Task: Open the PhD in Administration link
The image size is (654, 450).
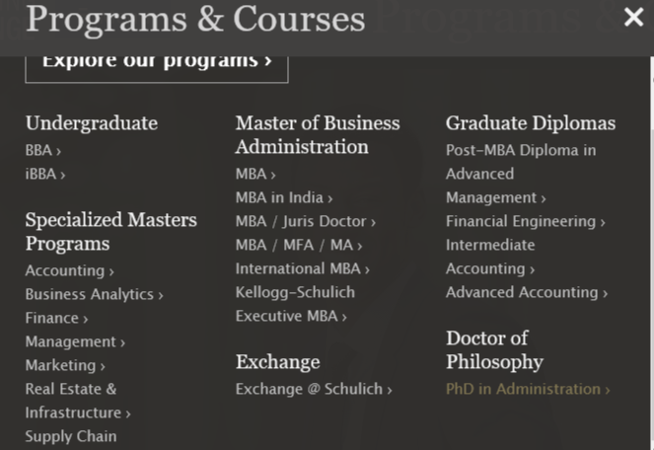Action: click(x=527, y=389)
